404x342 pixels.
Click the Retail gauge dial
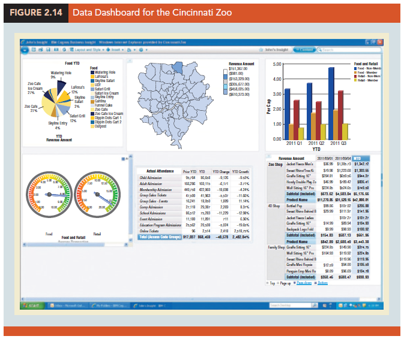[97, 195]
